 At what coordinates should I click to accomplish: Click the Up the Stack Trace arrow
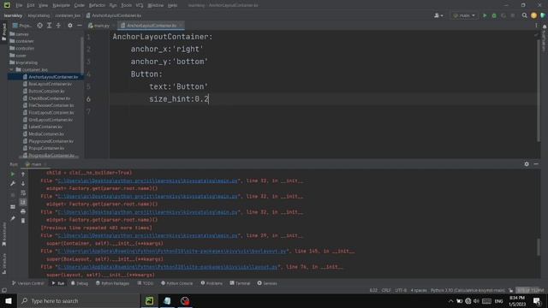click(23, 175)
